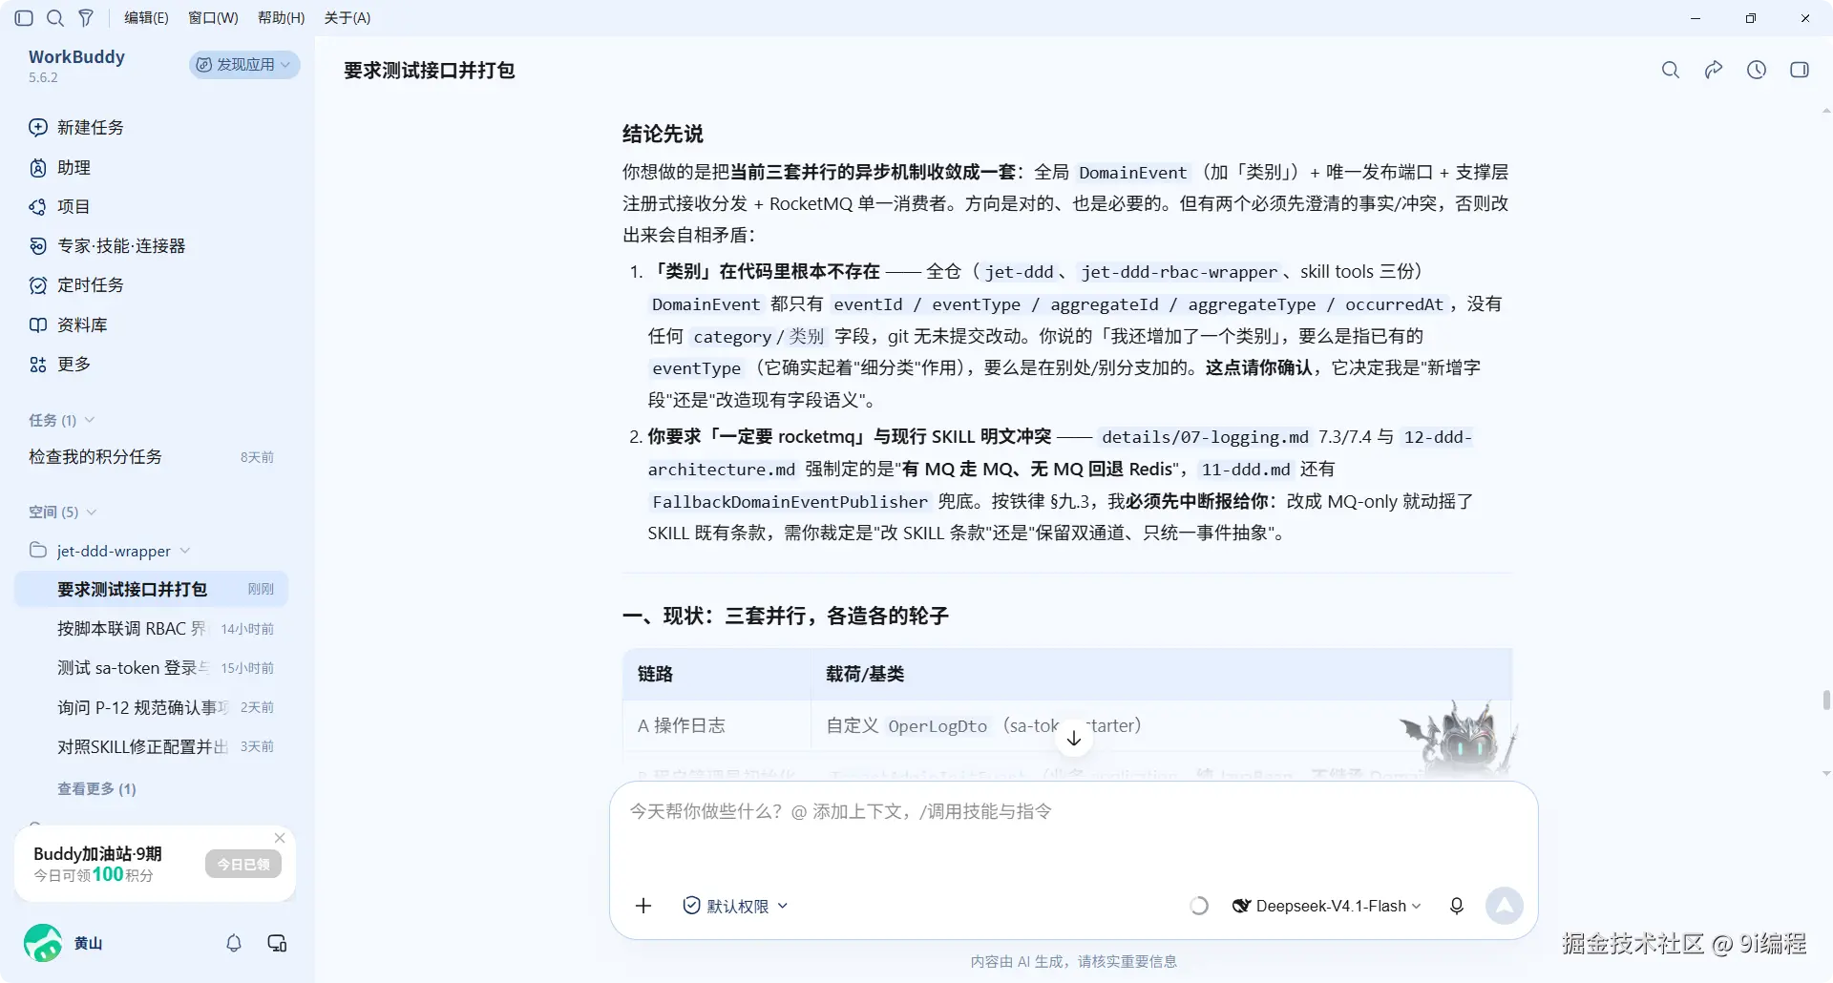Go to 项目 in the sidebar

59,207
